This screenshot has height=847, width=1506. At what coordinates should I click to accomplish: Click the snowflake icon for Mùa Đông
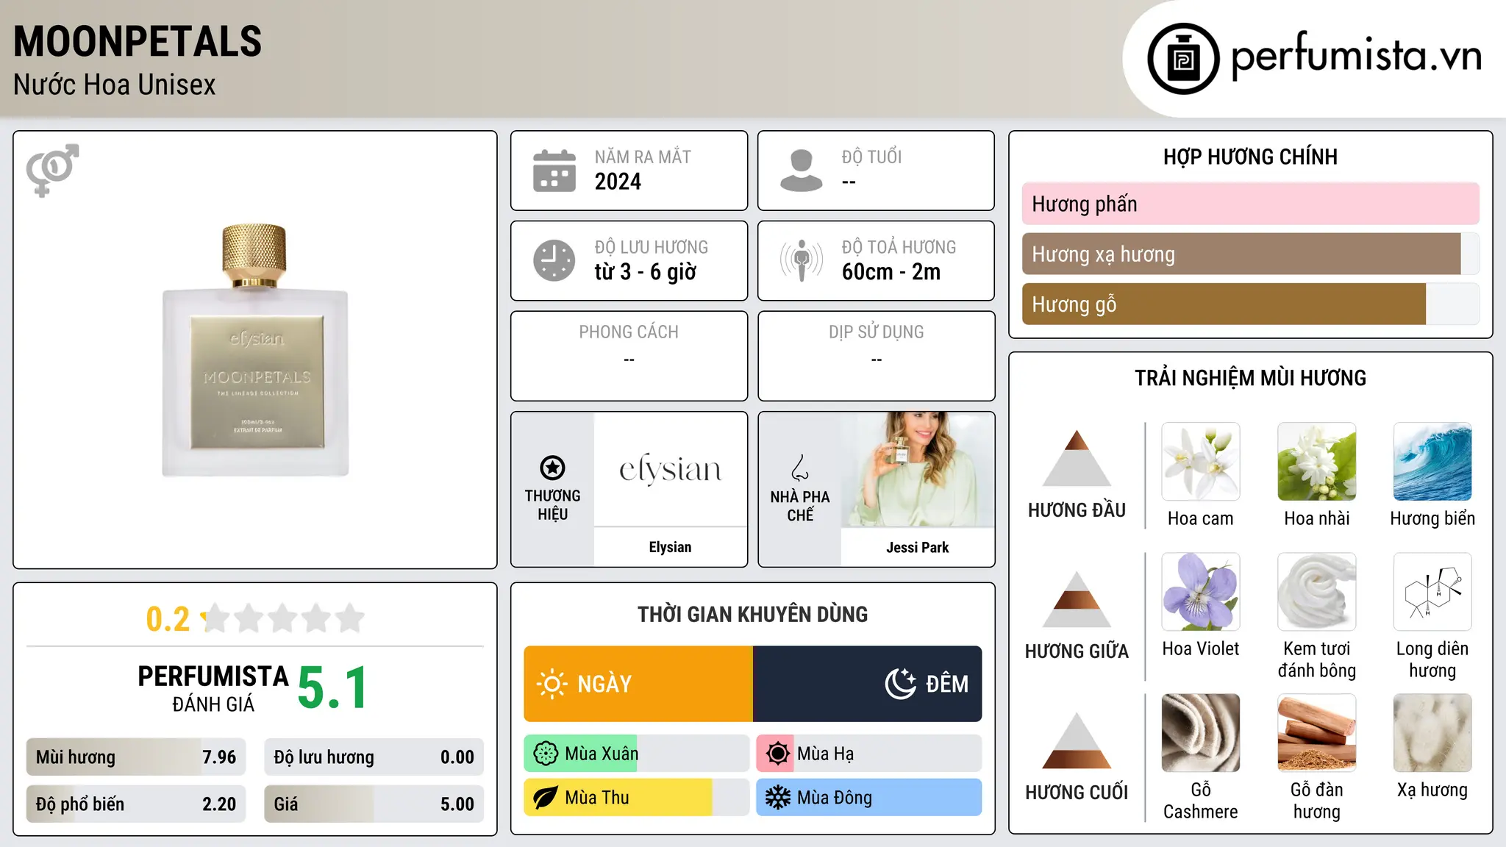pyautogui.click(x=778, y=798)
